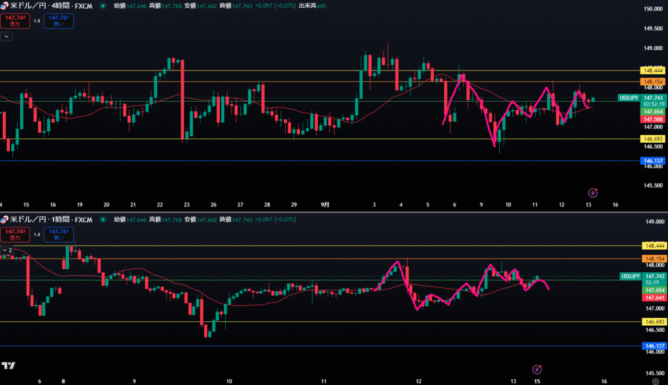Screen dimensions: 668x385
Task: Click the green 147.654 label on the 4時間 chart
Action: coord(652,111)
